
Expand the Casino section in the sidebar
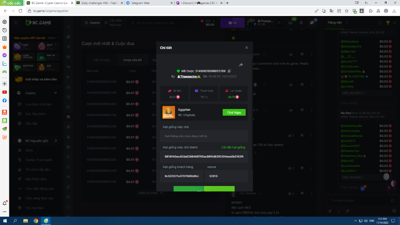(x=55, y=93)
